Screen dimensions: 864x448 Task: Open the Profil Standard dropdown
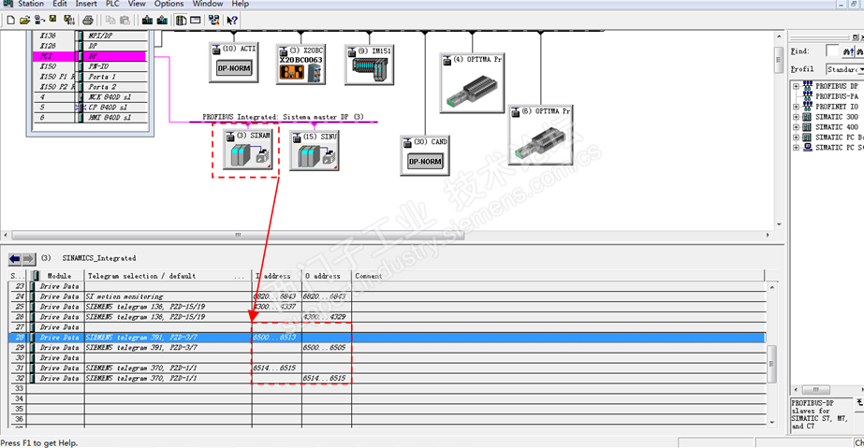[844, 69]
